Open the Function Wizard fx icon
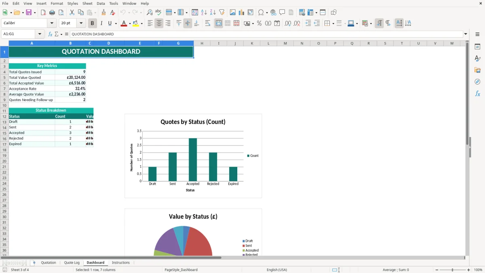This screenshot has height=273, width=485. [50, 34]
